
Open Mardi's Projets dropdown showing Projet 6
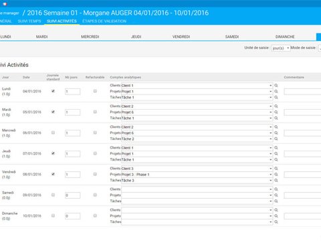click(197, 112)
